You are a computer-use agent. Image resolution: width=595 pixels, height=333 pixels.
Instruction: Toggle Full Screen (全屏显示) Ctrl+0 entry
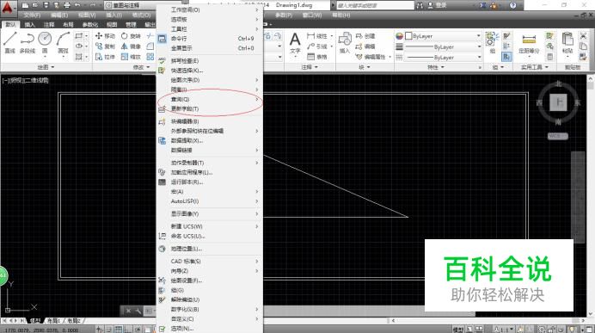(x=210, y=48)
